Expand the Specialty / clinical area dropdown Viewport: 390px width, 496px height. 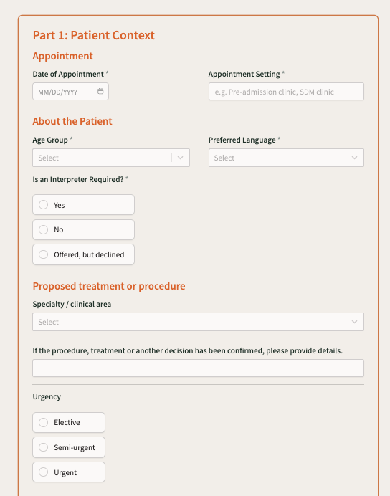click(199, 322)
